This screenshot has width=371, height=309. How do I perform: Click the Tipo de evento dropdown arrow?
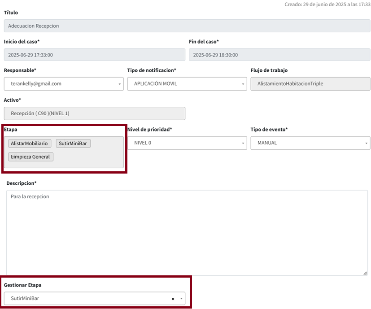point(367,143)
